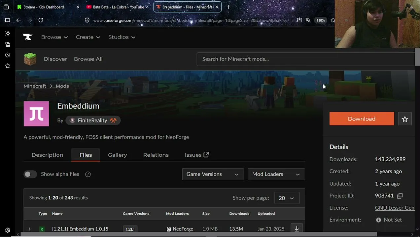Switch to the Description tab
This screenshot has height=237, width=420.
[x=47, y=155]
